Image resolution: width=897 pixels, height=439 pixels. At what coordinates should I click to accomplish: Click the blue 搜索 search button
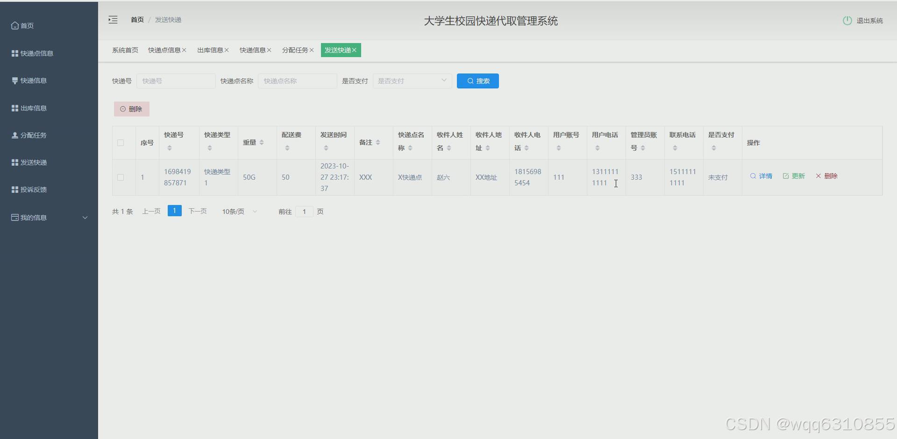pyautogui.click(x=477, y=80)
